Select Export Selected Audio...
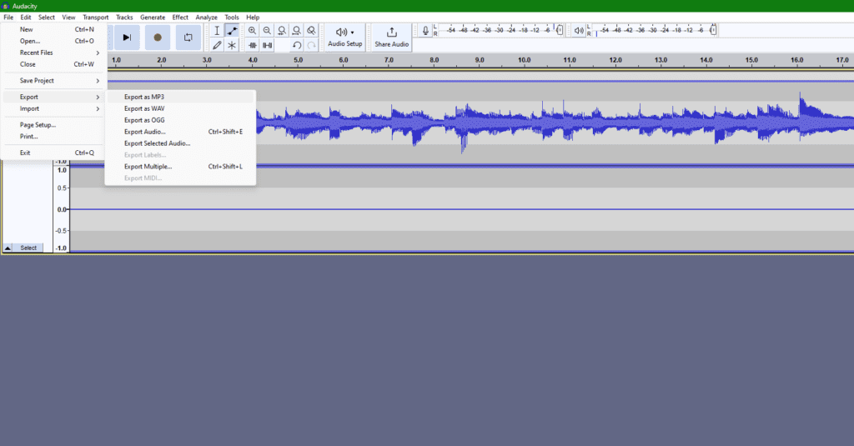854x446 pixels. click(x=180, y=143)
